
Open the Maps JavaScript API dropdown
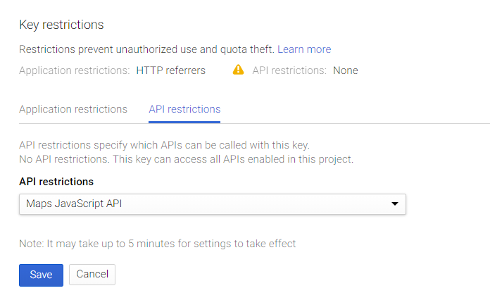point(213,204)
